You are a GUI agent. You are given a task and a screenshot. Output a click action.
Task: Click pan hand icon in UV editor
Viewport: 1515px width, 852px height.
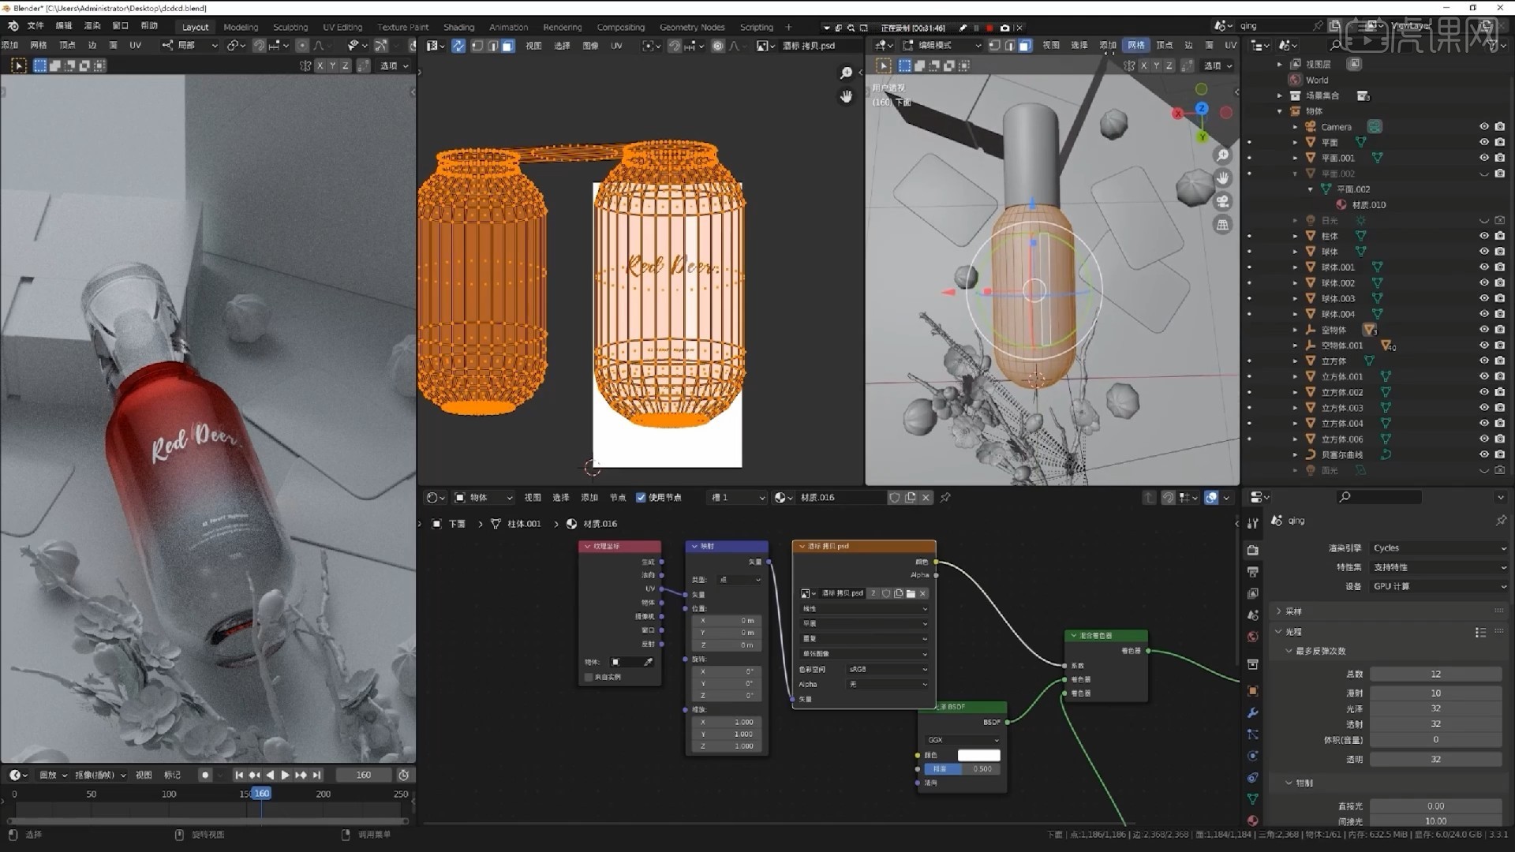coord(846,96)
